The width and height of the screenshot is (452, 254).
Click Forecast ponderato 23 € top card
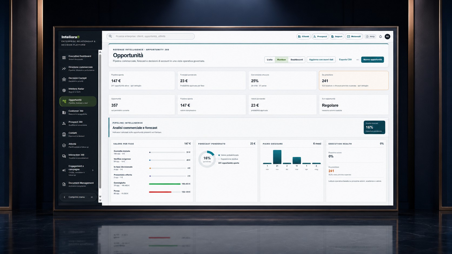212,80
